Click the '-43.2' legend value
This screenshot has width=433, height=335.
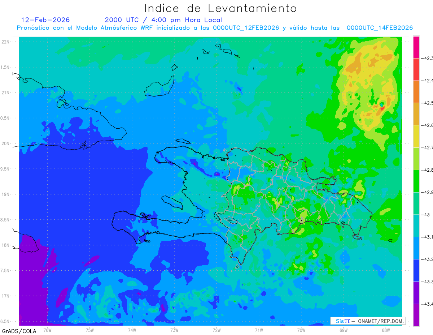428,259
